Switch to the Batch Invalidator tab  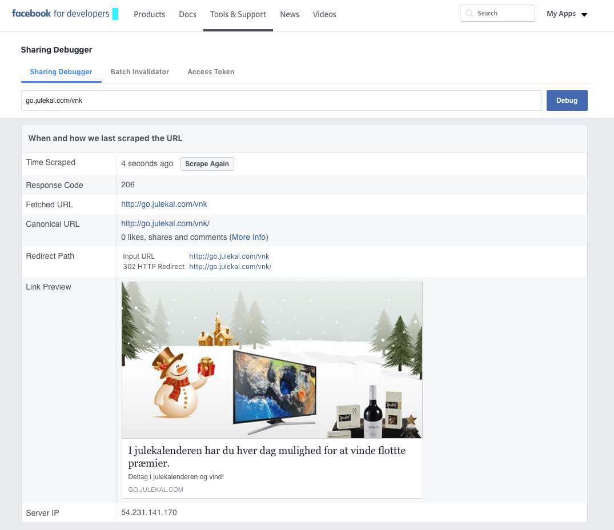coord(140,72)
